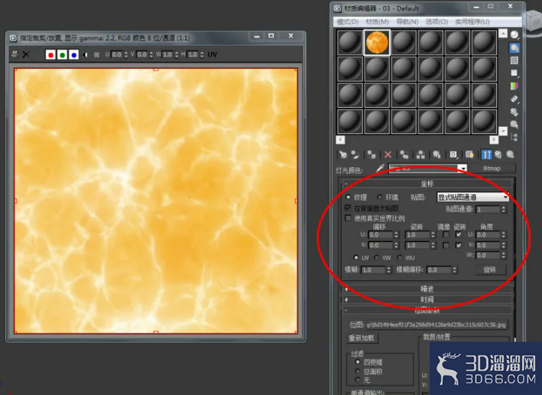Viewport: 542px width, 395px height.
Task: Open material editor options icon
Action: point(514,112)
